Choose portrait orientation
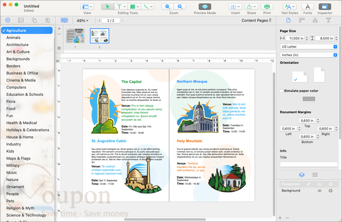The width and height of the screenshot is (342, 222). (319, 75)
